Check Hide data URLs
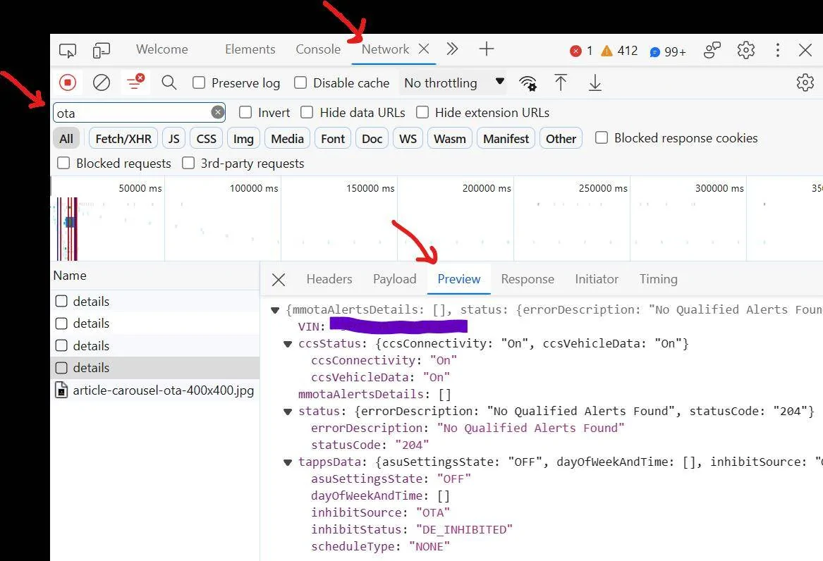This screenshot has height=561, width=823. [307, 112]
